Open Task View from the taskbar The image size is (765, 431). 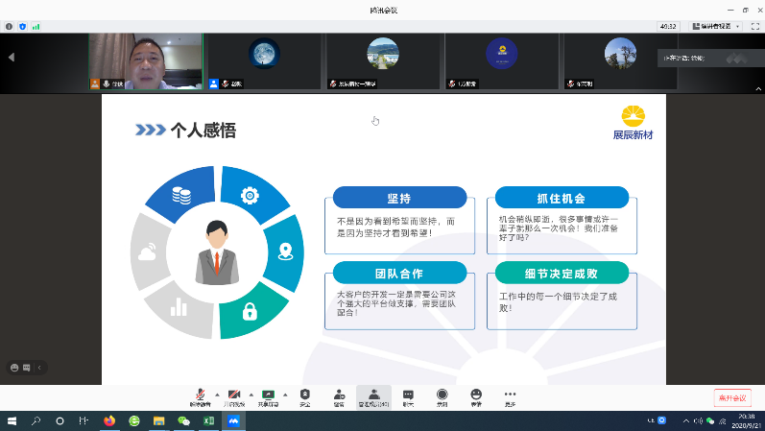[x=84, y=420]
